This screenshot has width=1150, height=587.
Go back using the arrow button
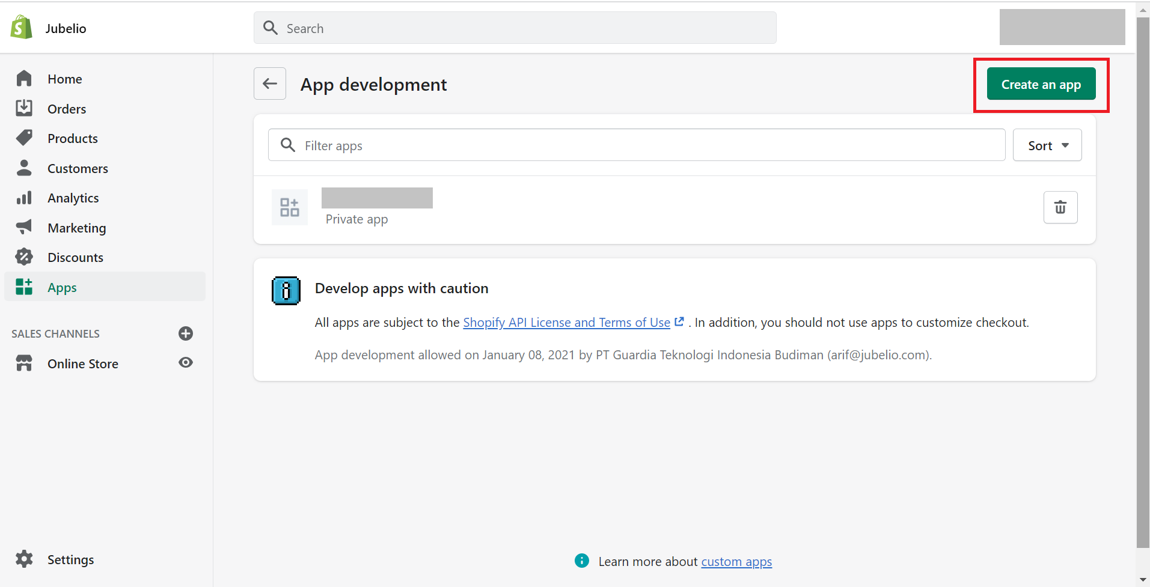[270, 84]
